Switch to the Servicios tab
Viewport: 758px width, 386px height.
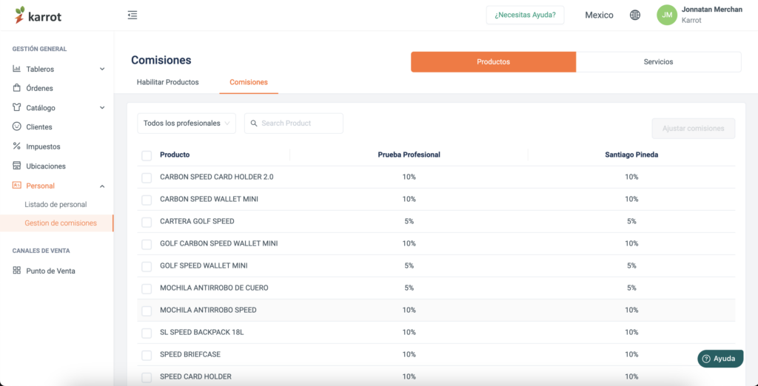point(658,62)
